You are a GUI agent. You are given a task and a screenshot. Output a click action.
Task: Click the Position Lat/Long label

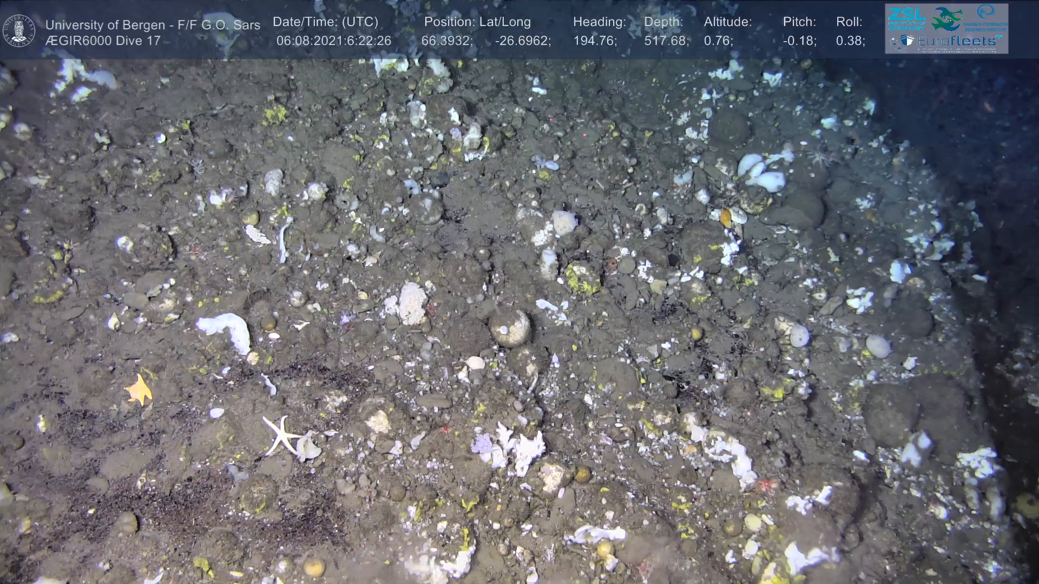point(477,22)
